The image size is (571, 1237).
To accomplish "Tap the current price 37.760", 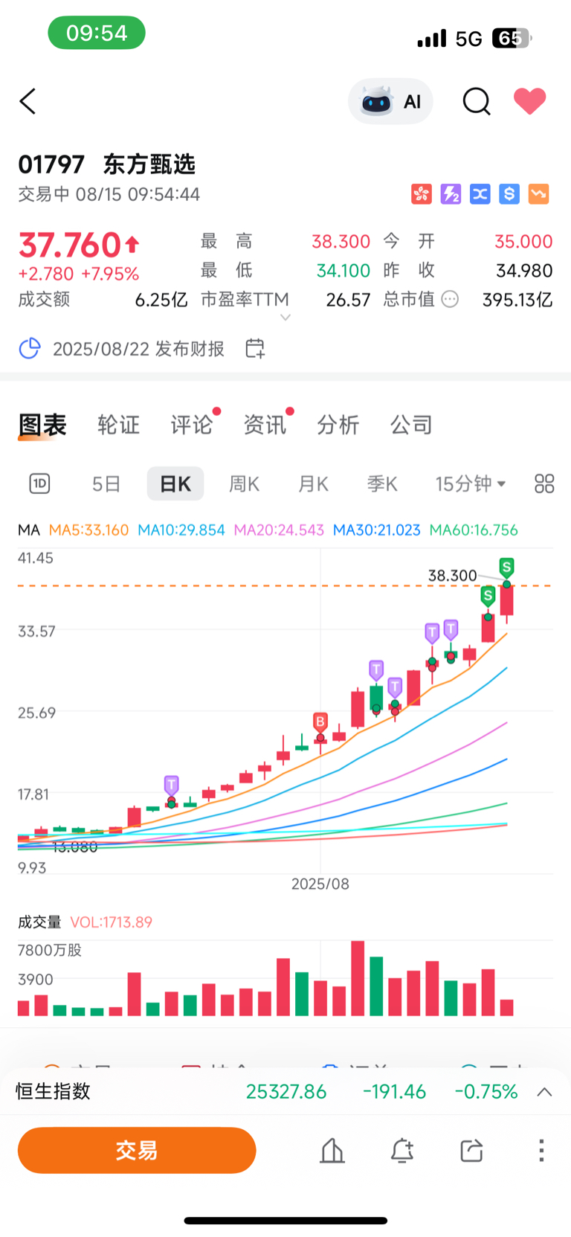I will click(x=70, y=245).
